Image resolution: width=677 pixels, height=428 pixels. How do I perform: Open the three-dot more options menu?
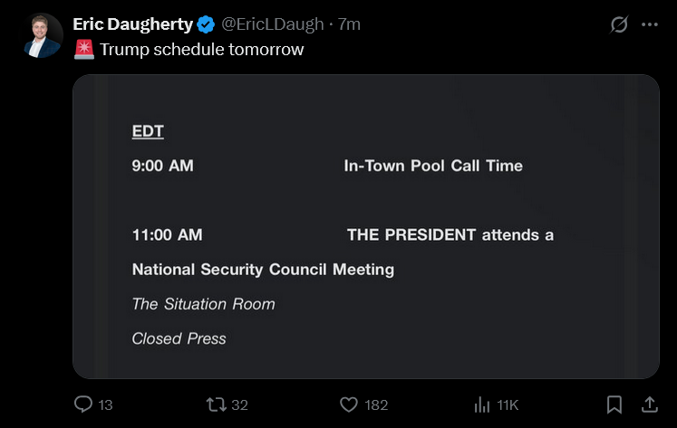tap(650, 24)
